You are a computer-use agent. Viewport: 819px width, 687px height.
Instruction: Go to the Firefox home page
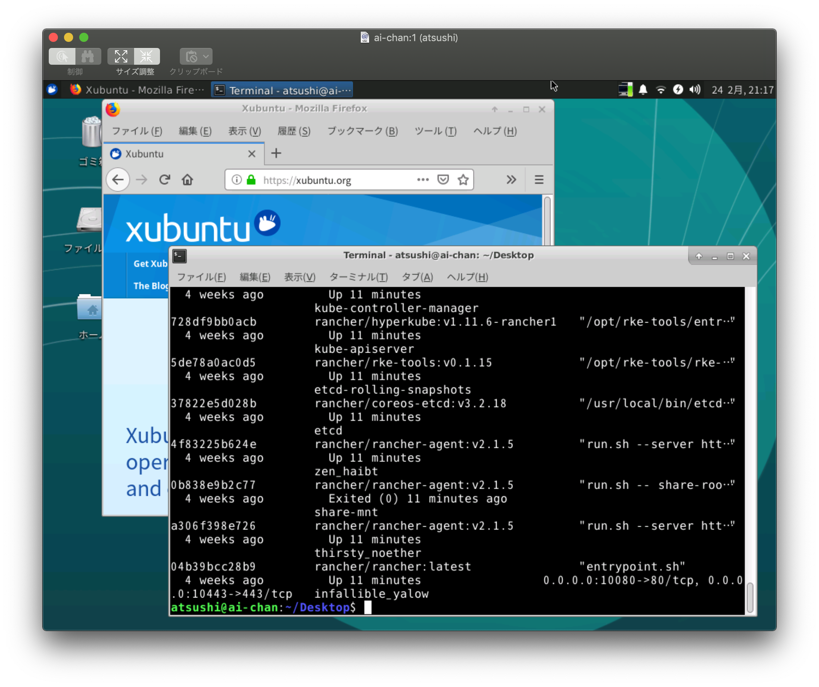[x=187, y=180]
